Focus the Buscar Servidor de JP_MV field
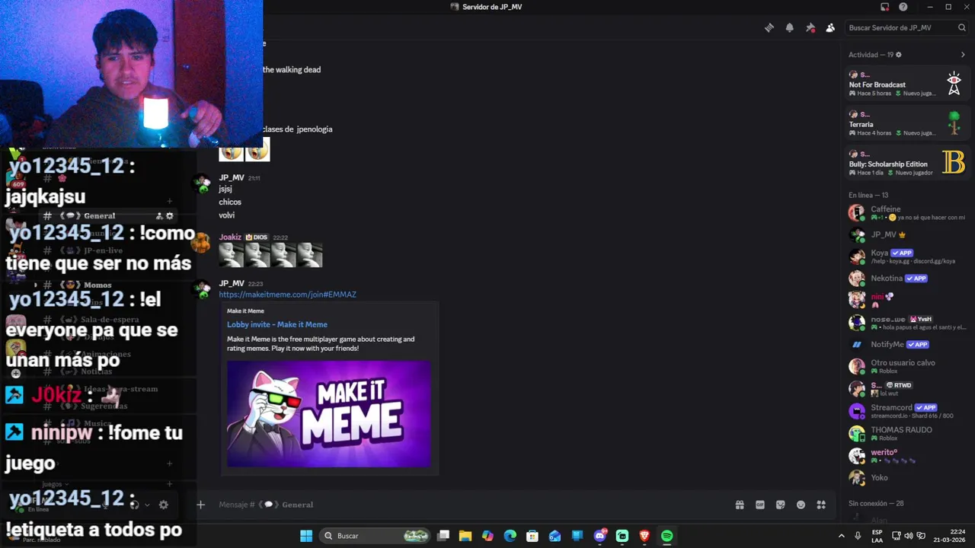The width and height of the screenshot is (975, 548). pos(906,27)
